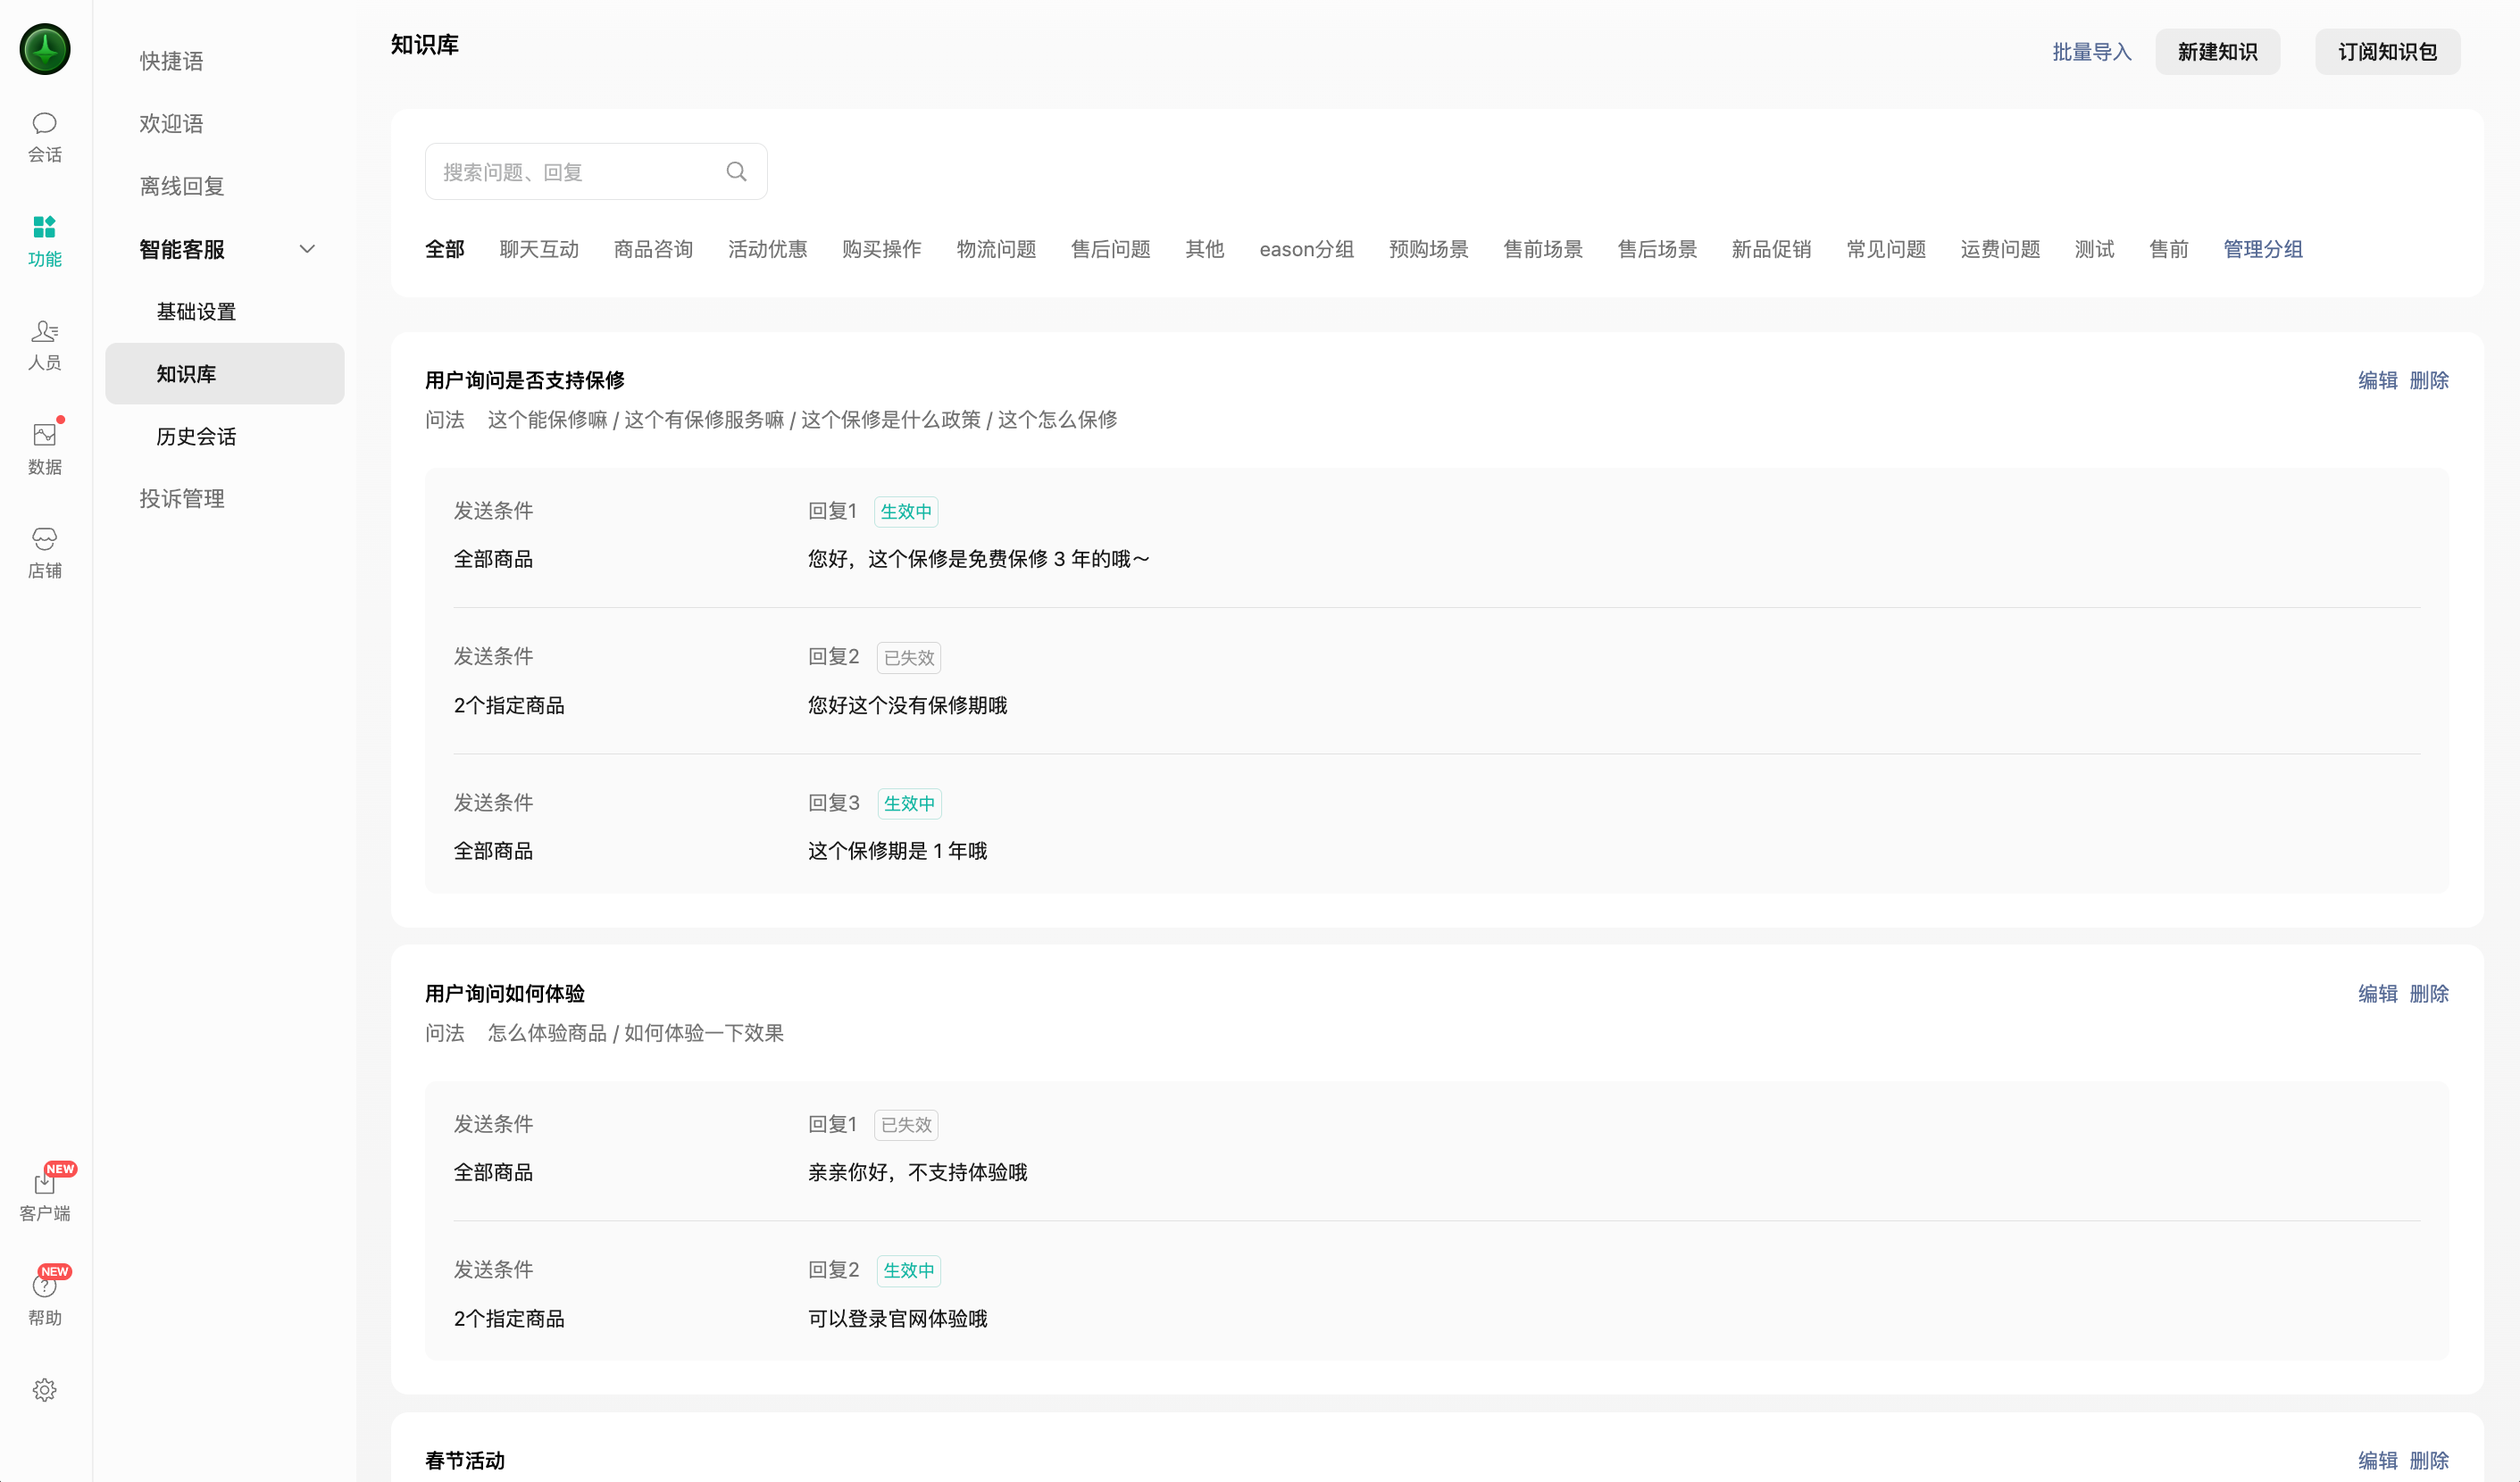Switch to the eason分组 tab
The image size is (2520, 1482).
[x=1306, y=249]
